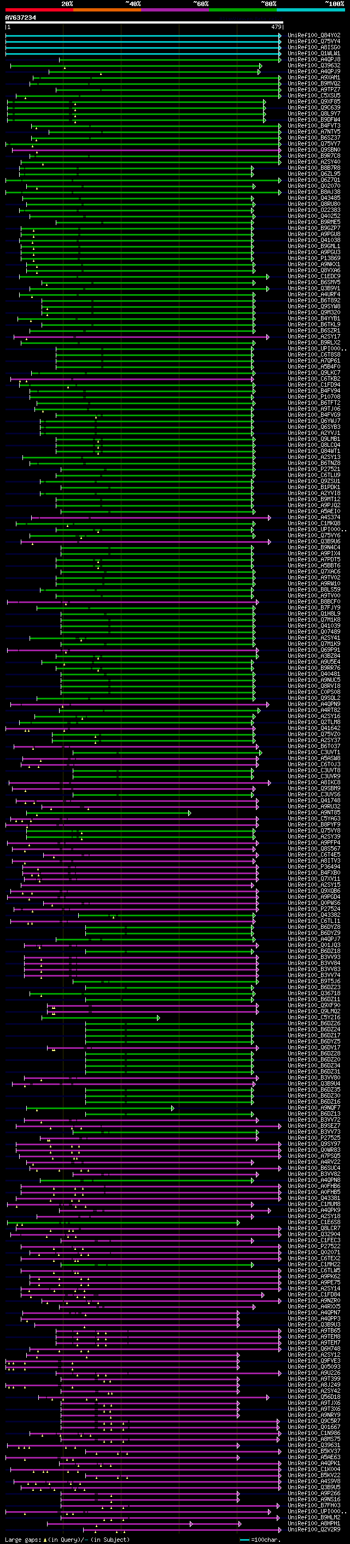Click the purple ~60% identity legend segment

(x=174, y=10)
